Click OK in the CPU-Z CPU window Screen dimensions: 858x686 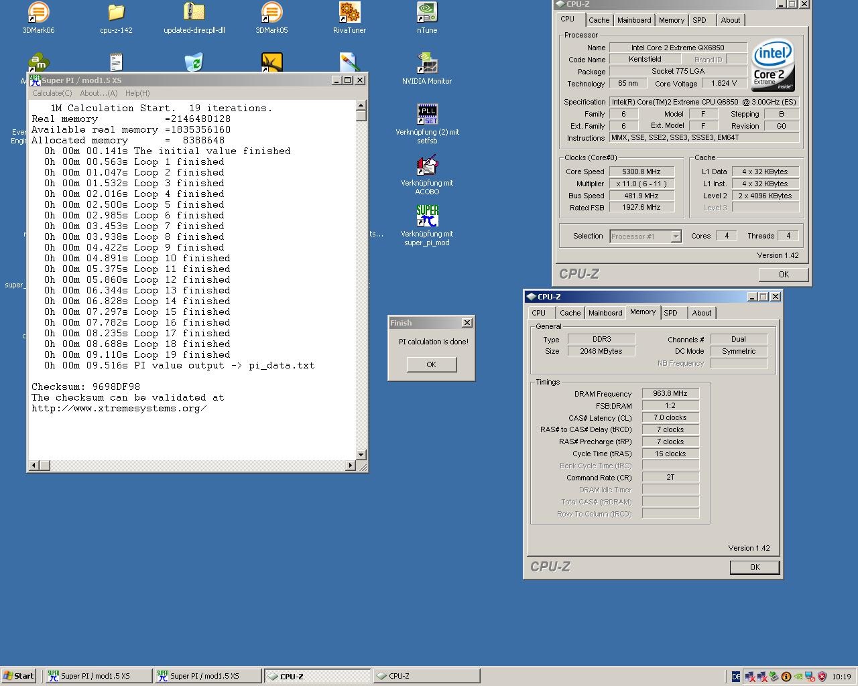(x=784, y=274)
